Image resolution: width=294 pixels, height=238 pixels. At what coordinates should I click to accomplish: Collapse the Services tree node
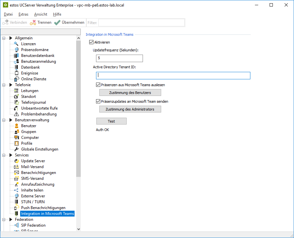coord(4,155)
